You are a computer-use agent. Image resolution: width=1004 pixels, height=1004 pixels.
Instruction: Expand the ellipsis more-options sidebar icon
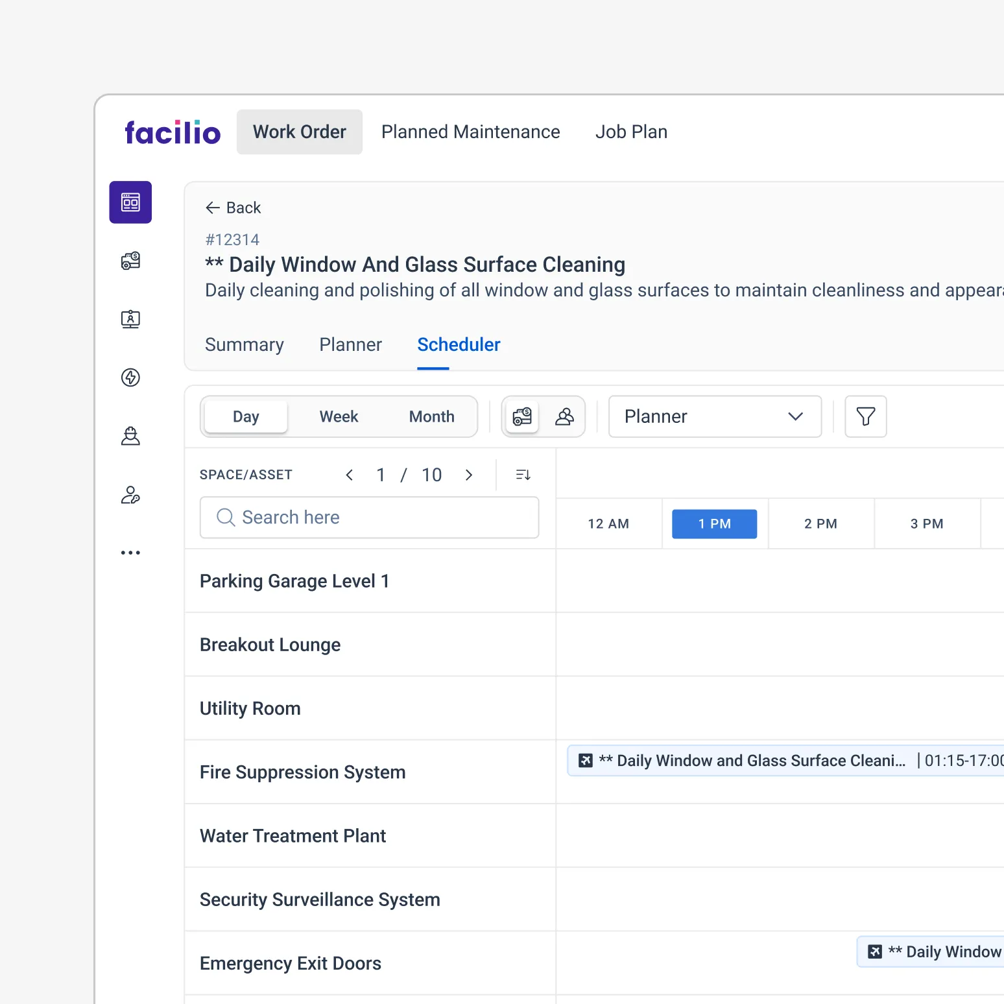click(x=130, y=552)
